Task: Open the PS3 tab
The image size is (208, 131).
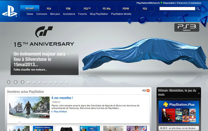Action: point(87,9)
